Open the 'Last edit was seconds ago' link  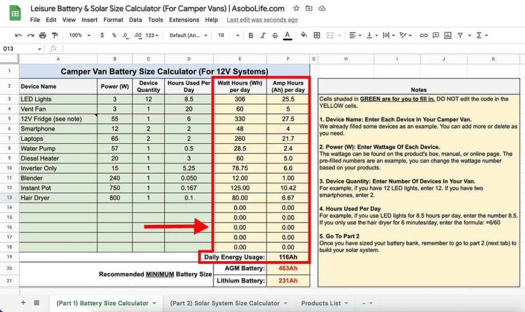pos(262,20)
